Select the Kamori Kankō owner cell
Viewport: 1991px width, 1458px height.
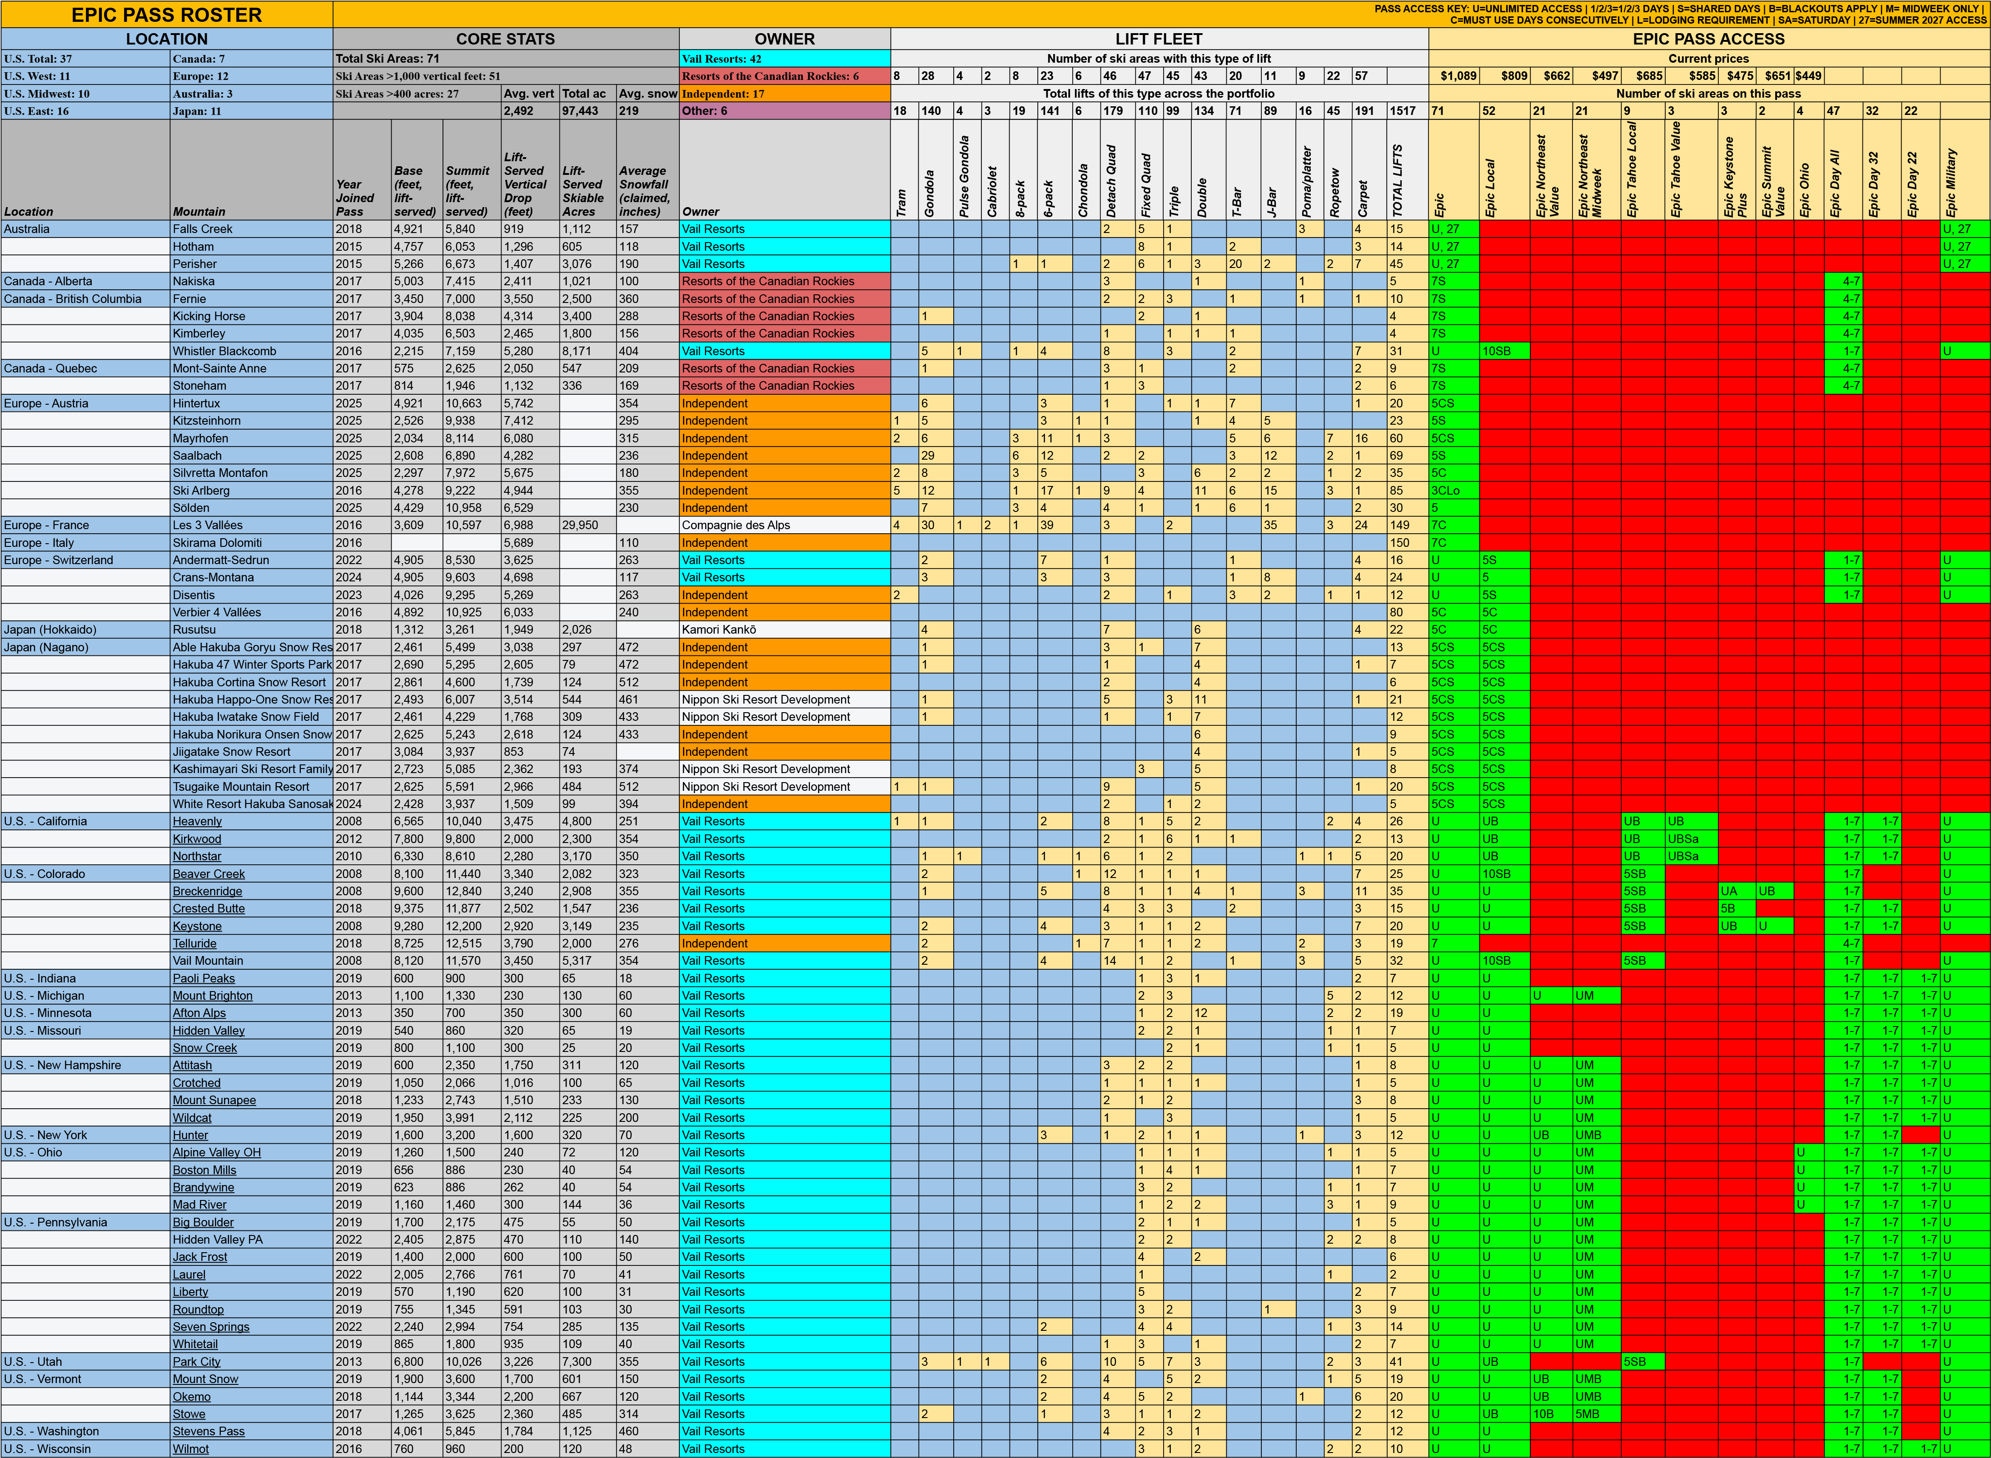(x=719, y=630)
